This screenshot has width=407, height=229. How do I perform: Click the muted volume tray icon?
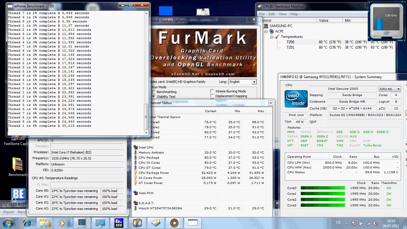(x=376, y=223)
